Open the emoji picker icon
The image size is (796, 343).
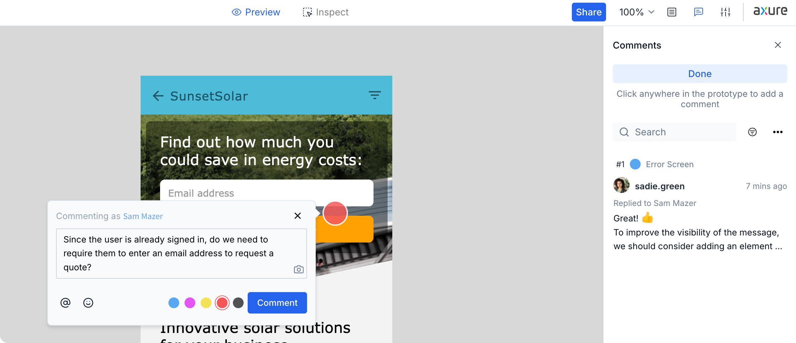[x=88, y=303]
